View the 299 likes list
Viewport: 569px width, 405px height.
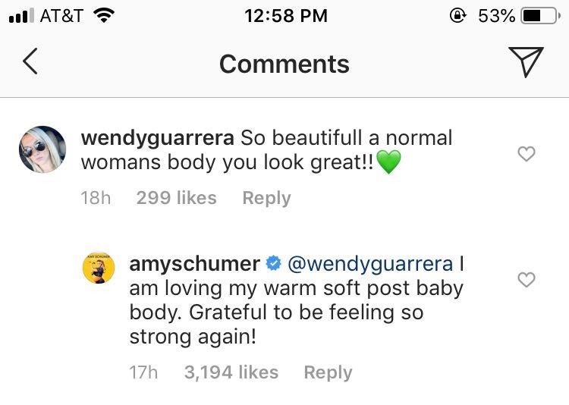point(176,198)
